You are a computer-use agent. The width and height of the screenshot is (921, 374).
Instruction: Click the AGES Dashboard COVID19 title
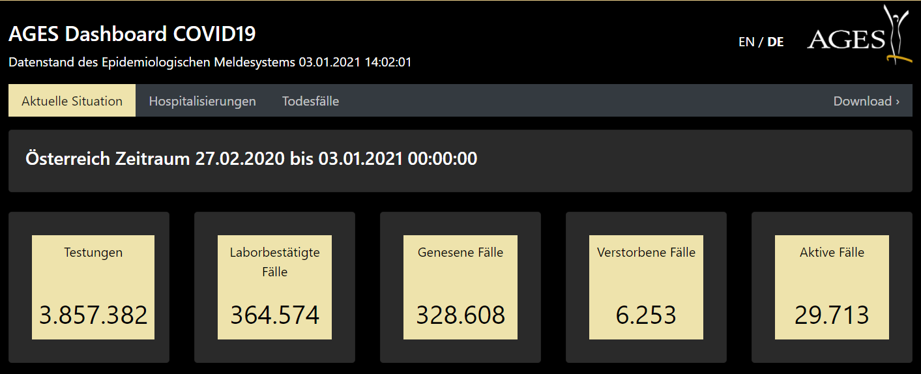(x=132, y=34)
